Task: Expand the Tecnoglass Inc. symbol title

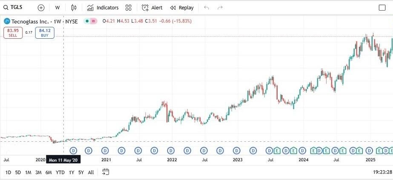Action: click(32, 21)
